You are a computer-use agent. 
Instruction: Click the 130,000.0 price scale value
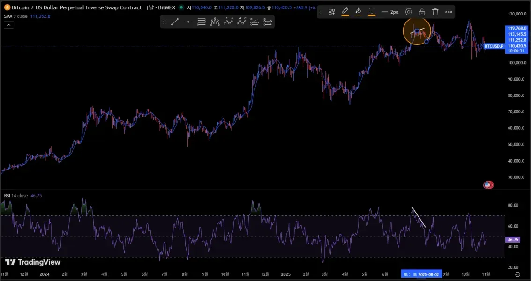[x=517, y=14]
